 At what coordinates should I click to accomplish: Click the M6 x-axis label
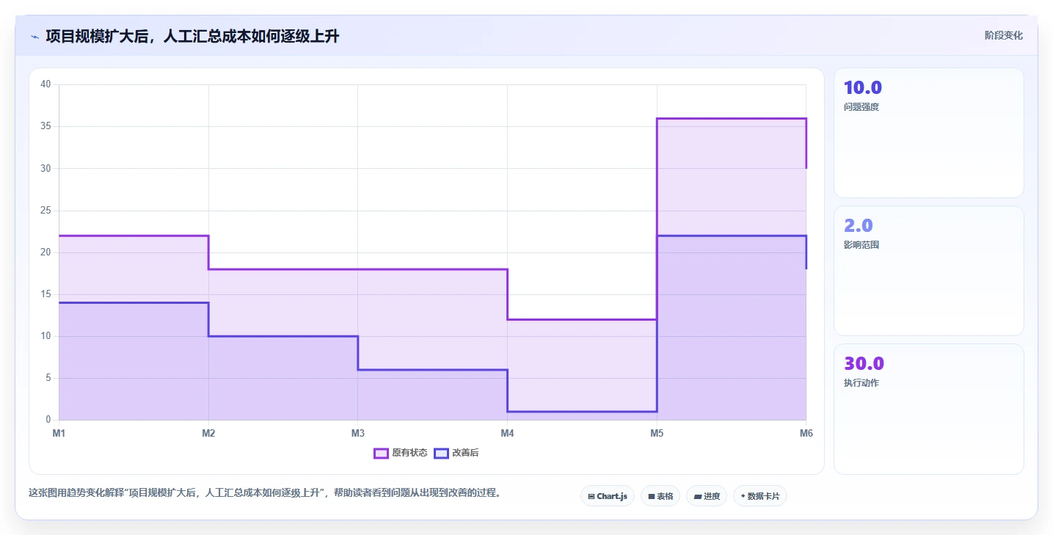point(806,433)
